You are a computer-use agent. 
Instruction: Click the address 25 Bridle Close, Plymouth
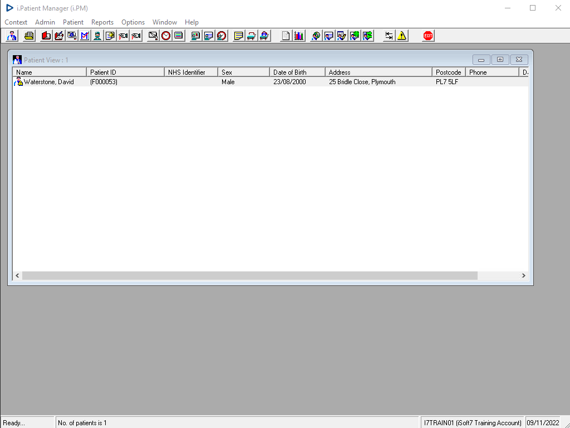tap(362, 82)
